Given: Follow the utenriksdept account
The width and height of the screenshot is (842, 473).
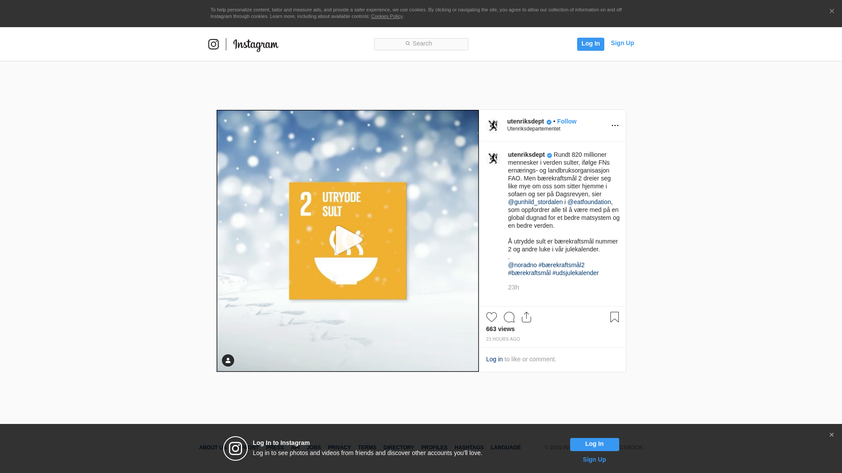Looking at the screenshot, I should coord(567,121).
